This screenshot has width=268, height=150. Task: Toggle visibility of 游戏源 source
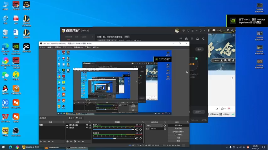(x=87, y=128)
